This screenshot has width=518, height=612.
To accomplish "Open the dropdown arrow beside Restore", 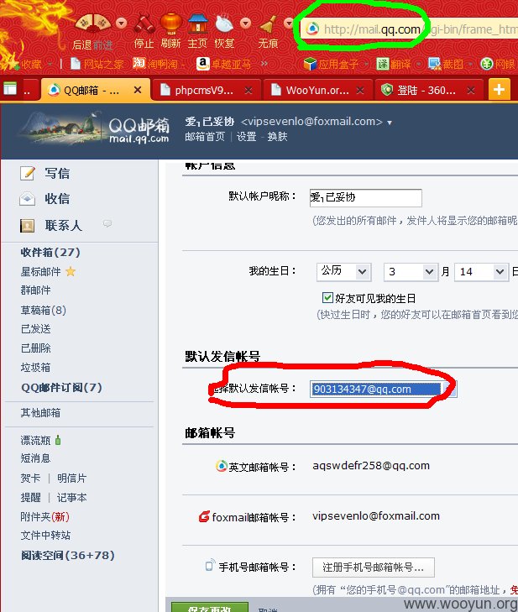I will click(245, 24).
